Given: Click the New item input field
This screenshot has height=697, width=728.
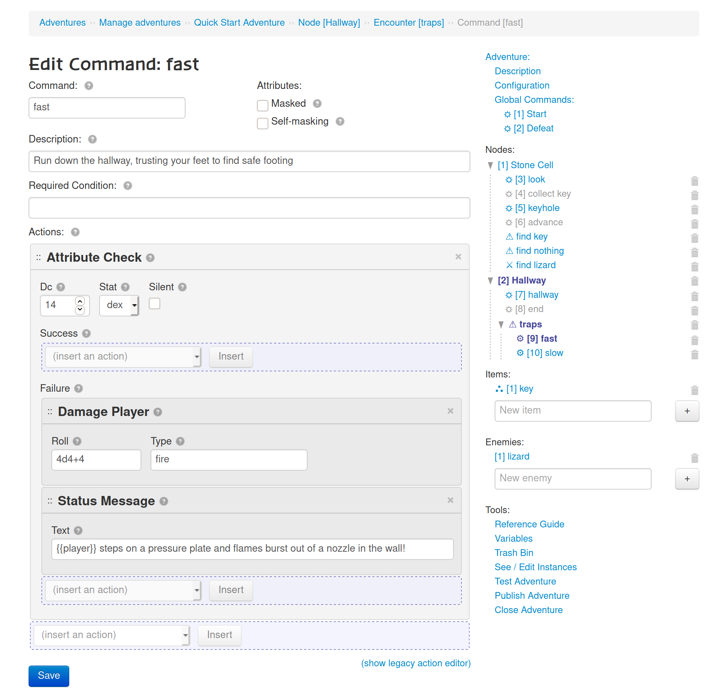Looking at the screenshot, I should coord(572,411).
